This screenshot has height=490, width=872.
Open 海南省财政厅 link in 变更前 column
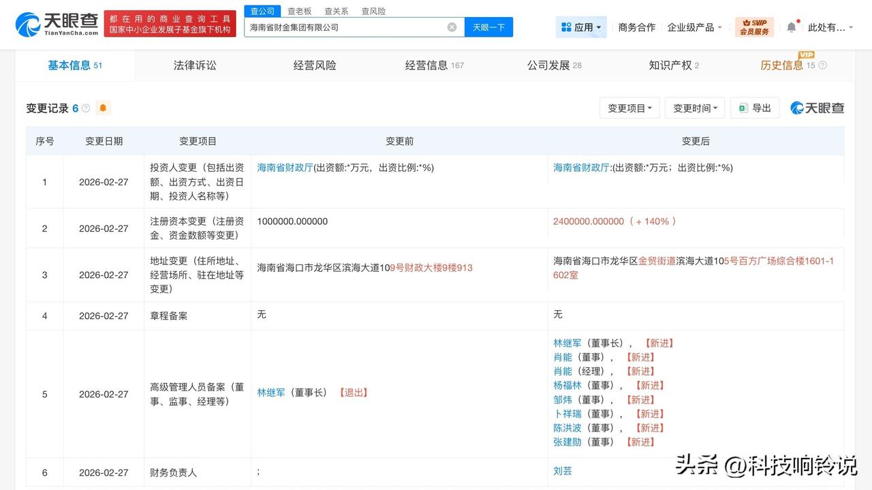(x=285, y=168)
